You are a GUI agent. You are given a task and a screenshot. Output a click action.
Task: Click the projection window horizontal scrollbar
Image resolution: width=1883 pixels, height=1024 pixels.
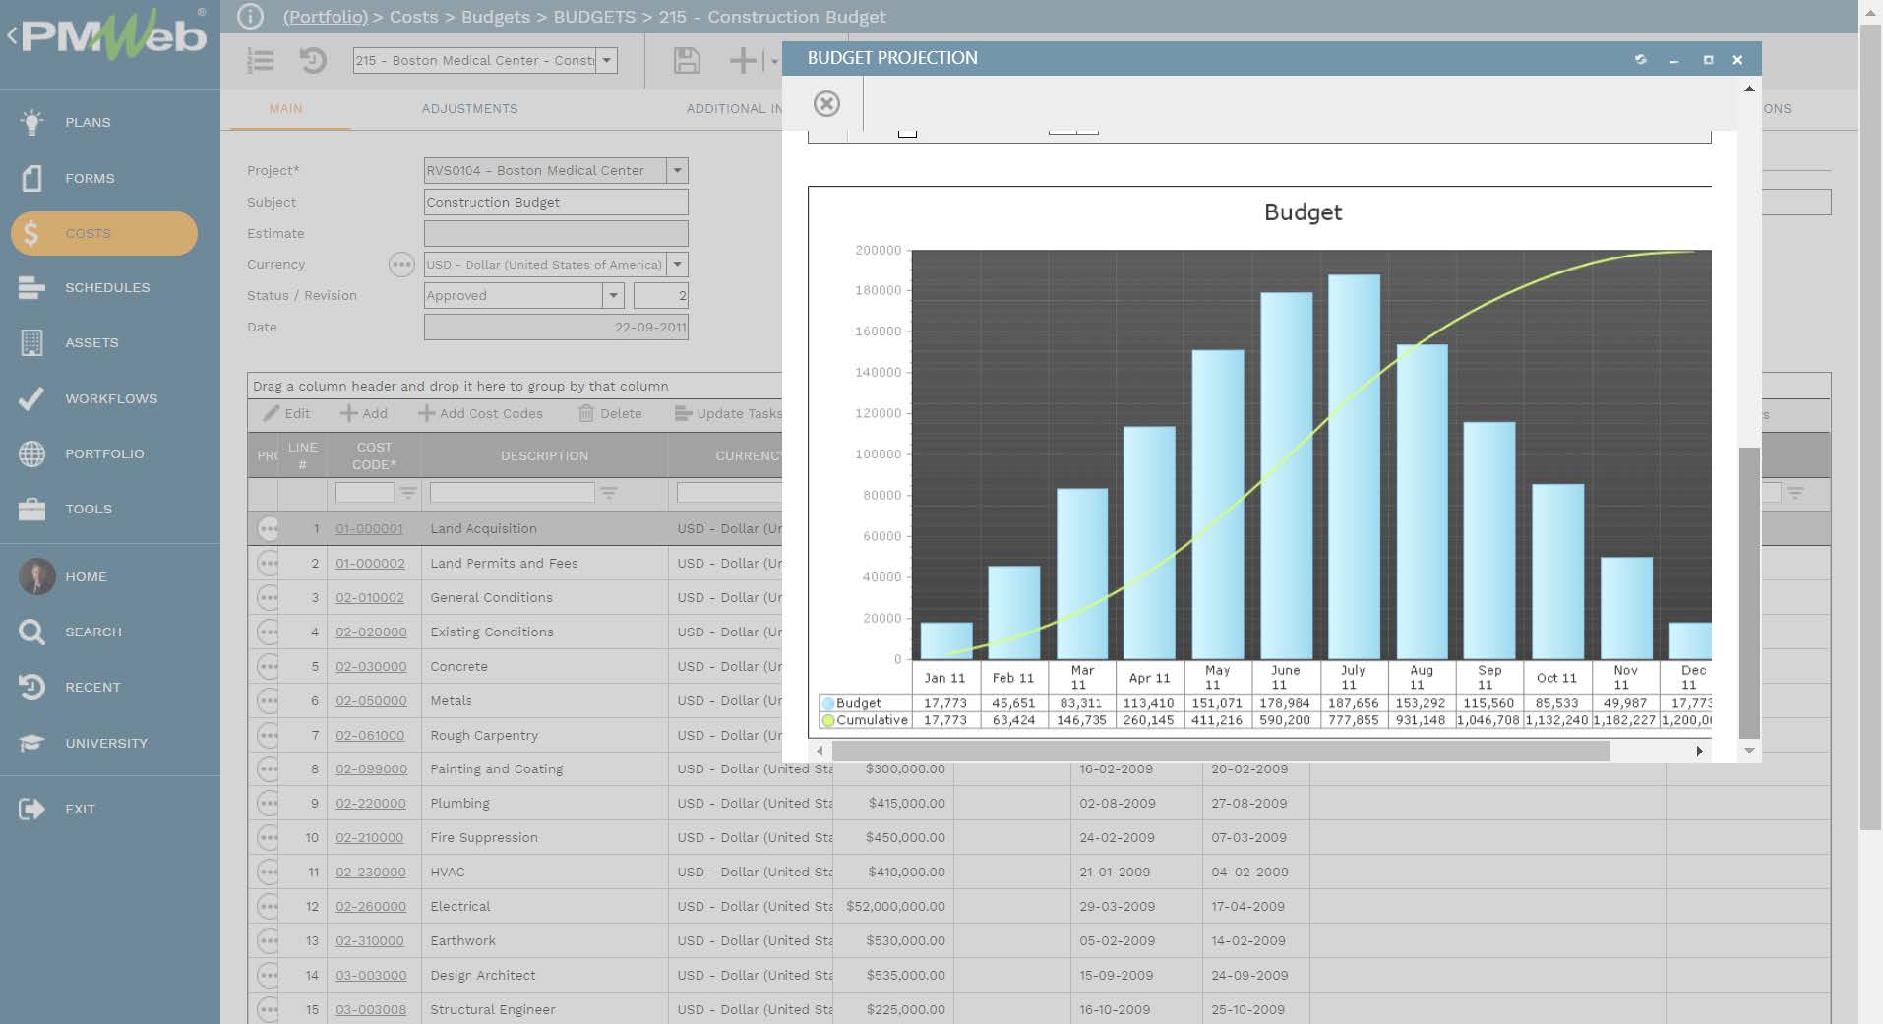1220,752
